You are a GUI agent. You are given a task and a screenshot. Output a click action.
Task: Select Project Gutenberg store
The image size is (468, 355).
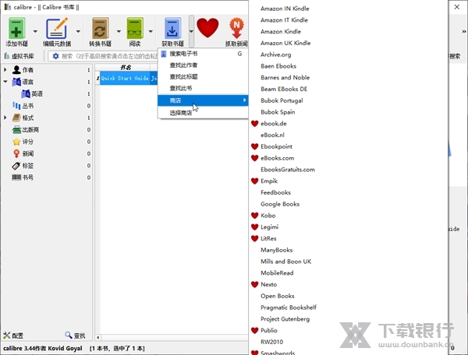coord(285,319)
